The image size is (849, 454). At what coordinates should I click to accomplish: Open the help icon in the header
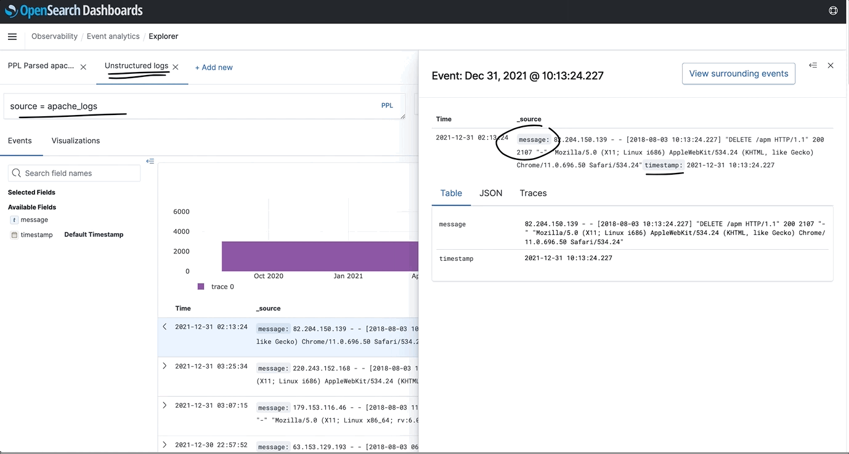coord(833,10)
